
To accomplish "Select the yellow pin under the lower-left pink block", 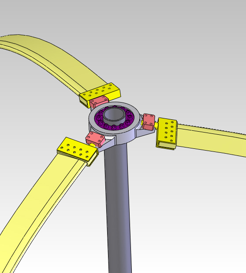I will point(92,145).
